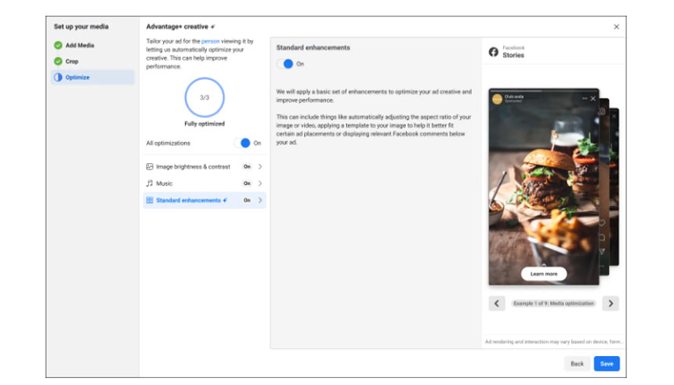Click the On badge for Standard enhancements
Screen dimensions: 674x385
[x=247, y=200]
